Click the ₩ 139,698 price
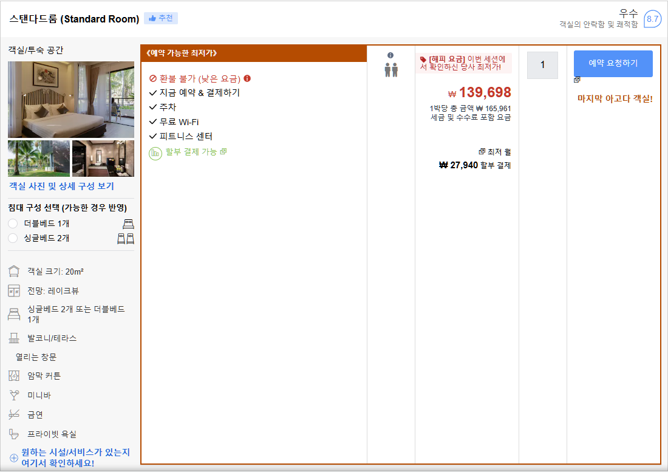The width and height of the screenshot is (668, 472). (479, 92)
